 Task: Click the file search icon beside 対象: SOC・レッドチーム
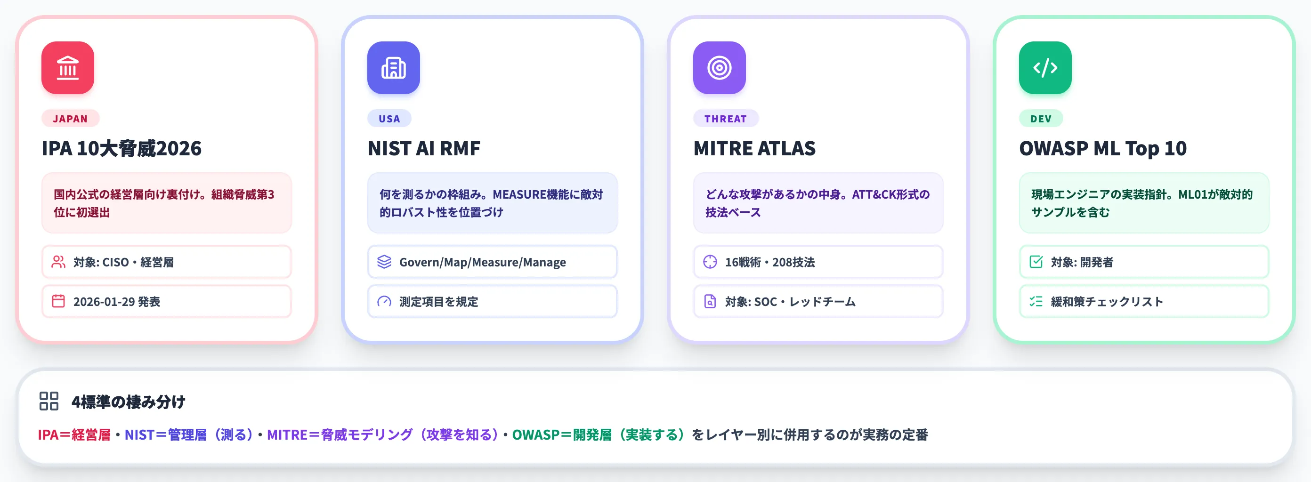click(710, 301)
